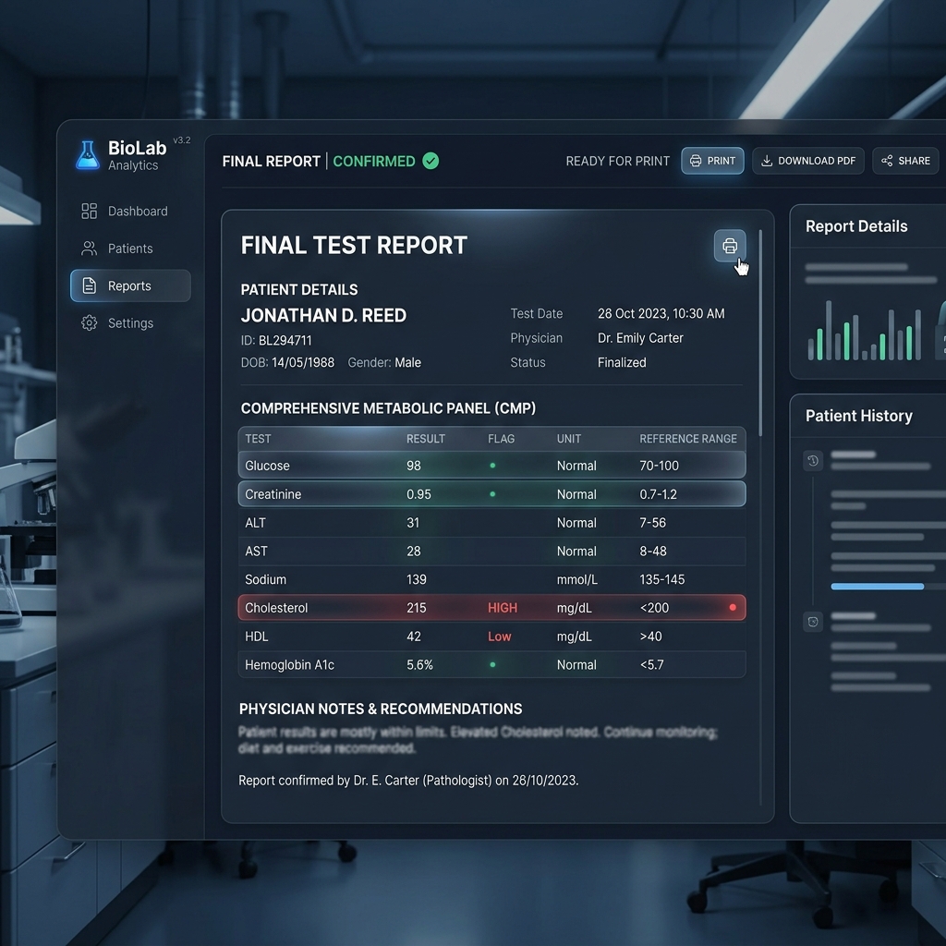The width and height of the screenshot is (946, 946).
Task: Click the blue progress bar in Patient History
Action: tap(878, 587)
